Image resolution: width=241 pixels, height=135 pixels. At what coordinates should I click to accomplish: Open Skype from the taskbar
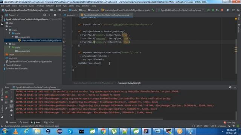[70, 131]
